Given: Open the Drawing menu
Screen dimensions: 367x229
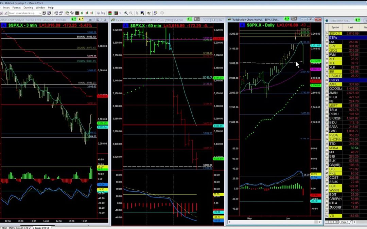Looking at the screenshot, I should [28, 7].
